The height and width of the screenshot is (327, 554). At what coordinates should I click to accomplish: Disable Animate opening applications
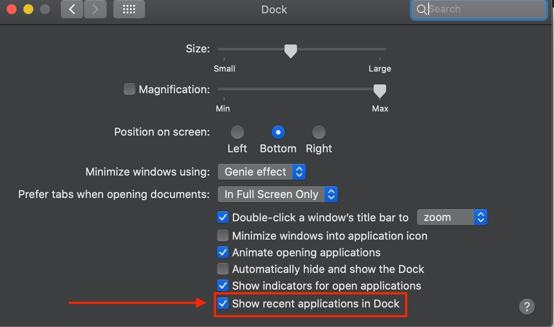(223, 252)
